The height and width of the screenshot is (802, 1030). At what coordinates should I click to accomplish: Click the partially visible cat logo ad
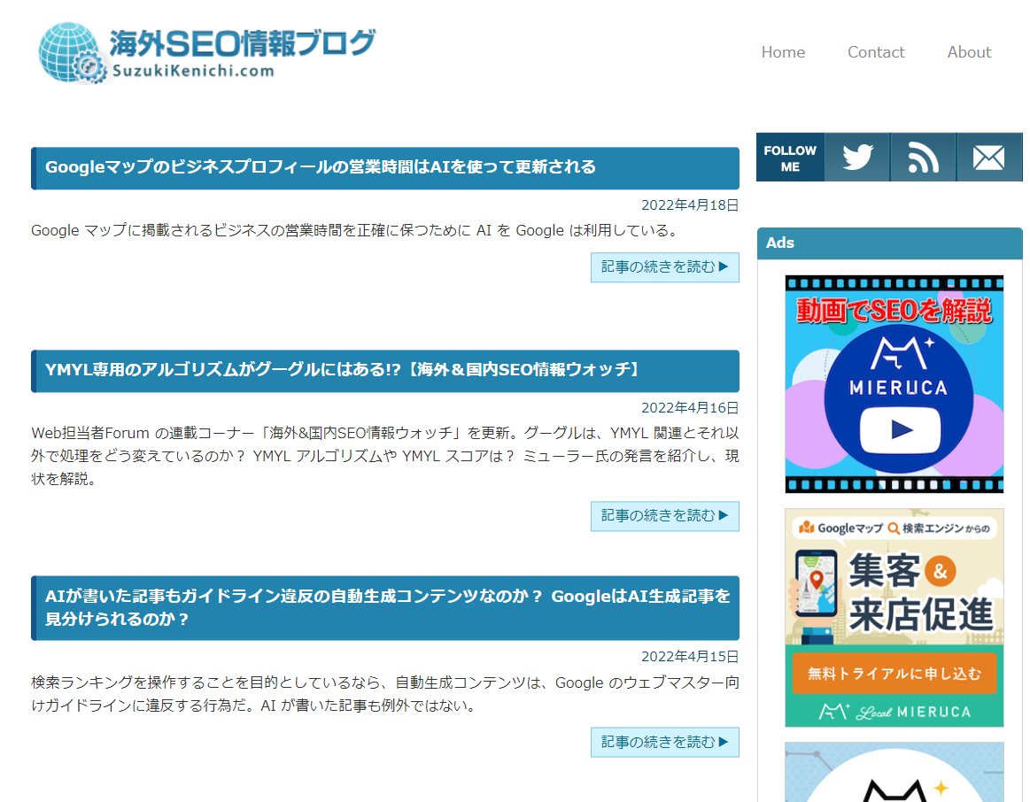click(x=894, y=772)
